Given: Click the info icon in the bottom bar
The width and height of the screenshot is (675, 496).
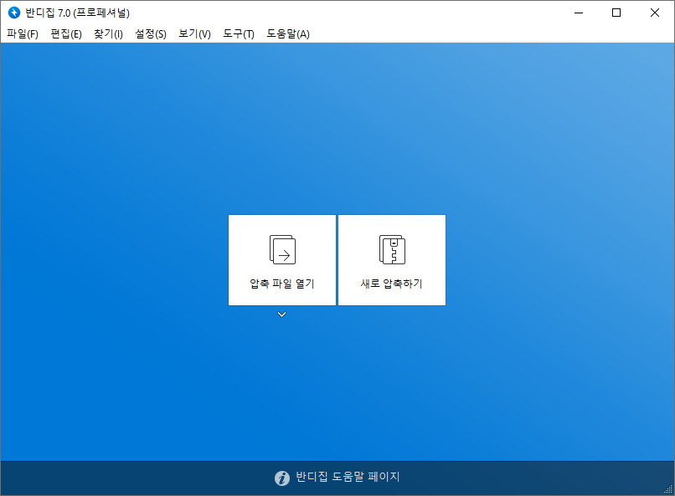Looking at the screenshot, I should pyautogui.click(x=282, y=478).
